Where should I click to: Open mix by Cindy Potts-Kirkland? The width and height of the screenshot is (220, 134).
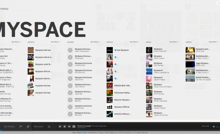pos(149,86)
